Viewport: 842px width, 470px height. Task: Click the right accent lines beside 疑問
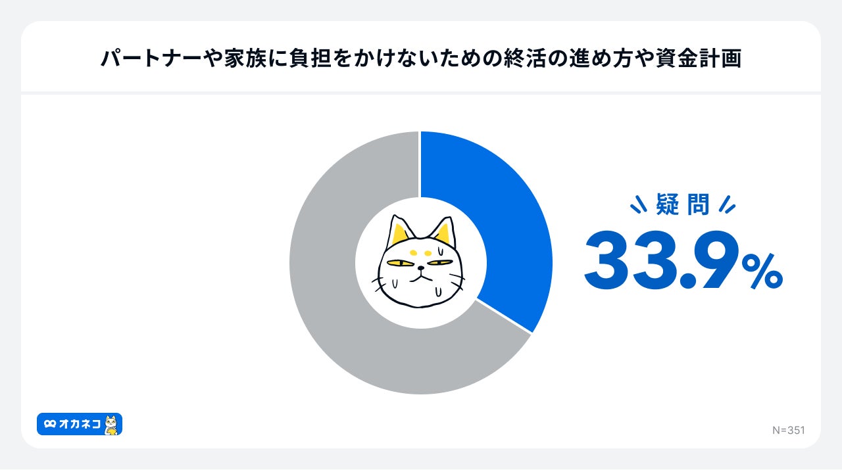[x=727, y=205]
